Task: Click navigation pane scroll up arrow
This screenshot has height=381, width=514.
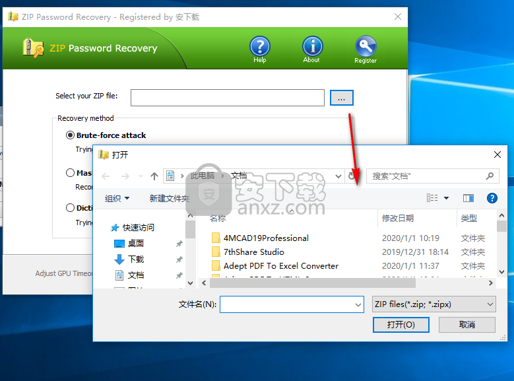Action: (190, 216)
